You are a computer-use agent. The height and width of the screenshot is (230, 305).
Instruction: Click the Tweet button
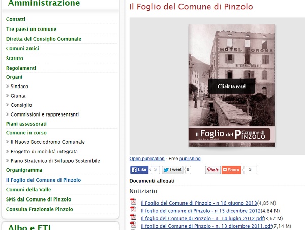point(172,170)
